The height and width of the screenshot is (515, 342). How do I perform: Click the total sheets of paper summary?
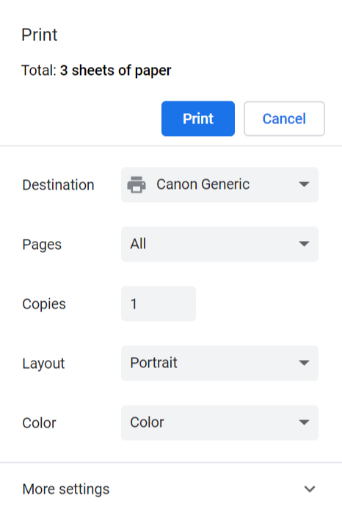(96, 71)
